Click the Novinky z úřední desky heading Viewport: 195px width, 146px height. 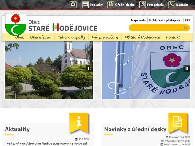pyautogui.click(x=135, y=129)
